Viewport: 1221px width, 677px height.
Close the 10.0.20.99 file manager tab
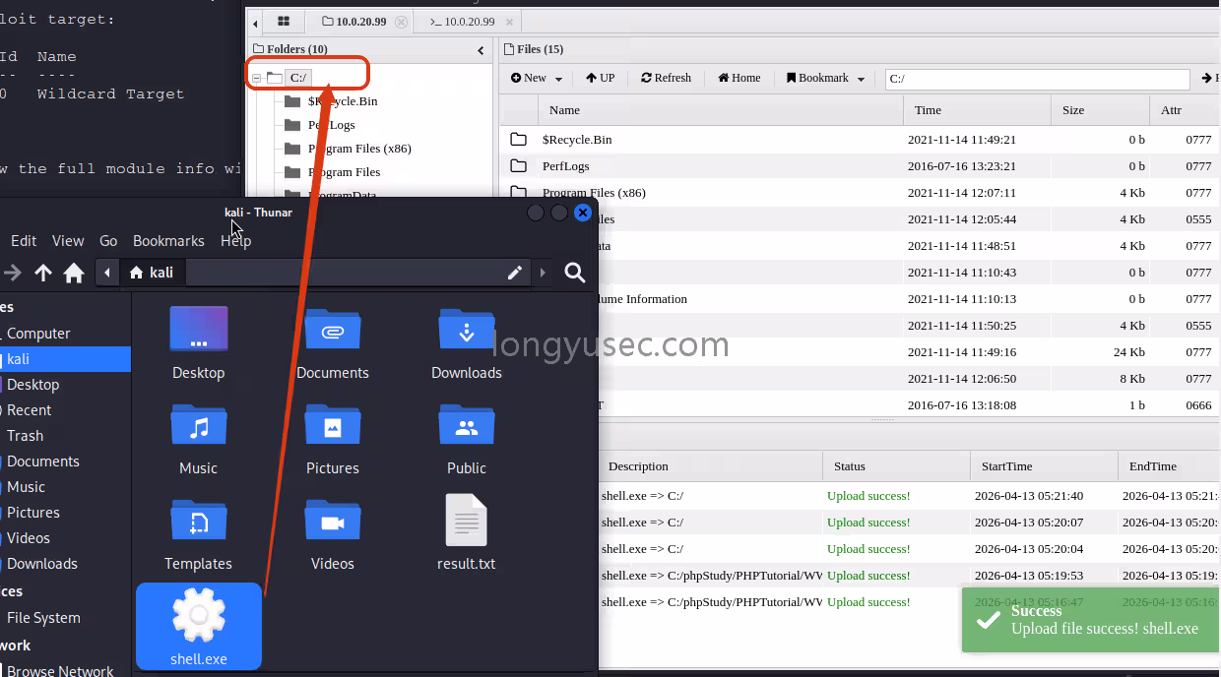click(x=401, y=22)
